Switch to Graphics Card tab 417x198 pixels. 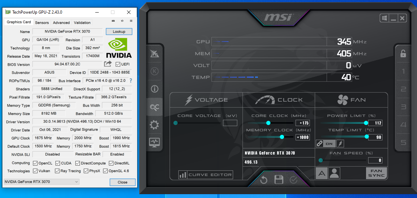[19, 22]
